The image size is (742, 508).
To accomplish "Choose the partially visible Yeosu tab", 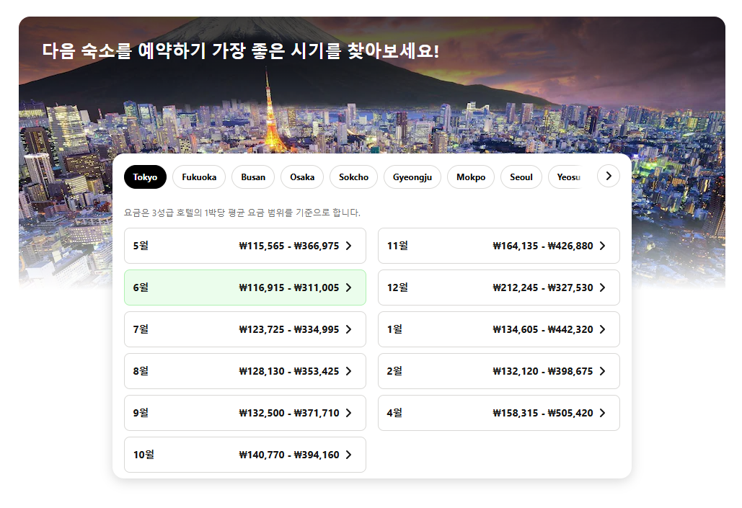I will coord(568,177).
